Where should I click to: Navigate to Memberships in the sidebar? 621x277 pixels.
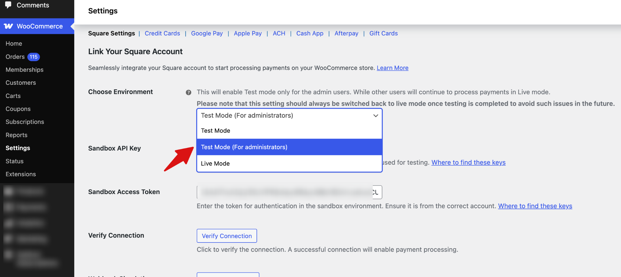[x=24, y=70]
